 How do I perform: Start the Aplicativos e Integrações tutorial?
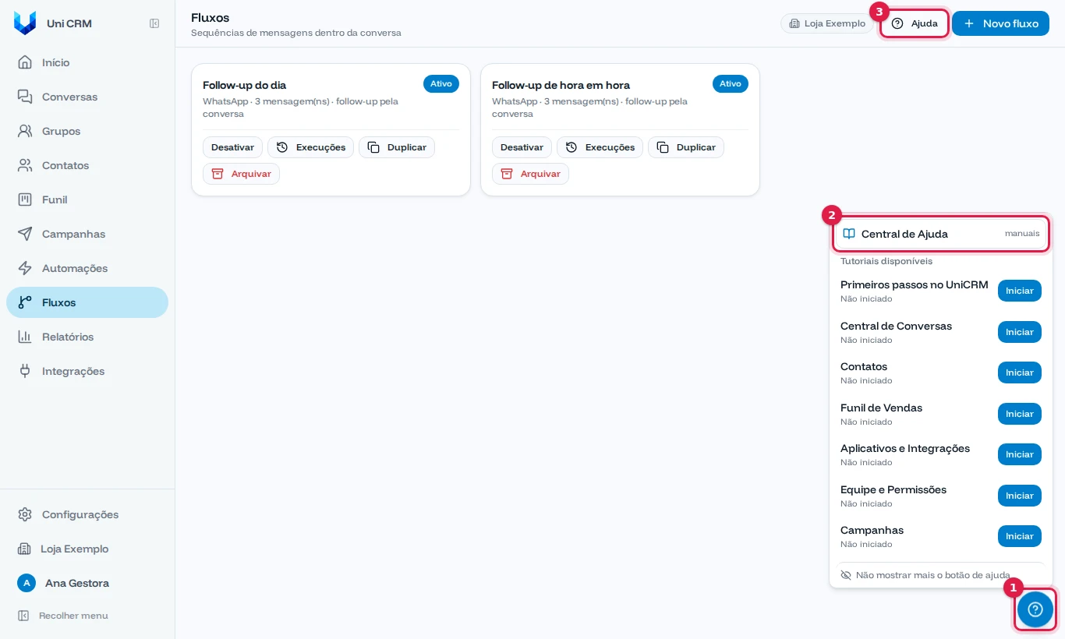point(1020,454)
